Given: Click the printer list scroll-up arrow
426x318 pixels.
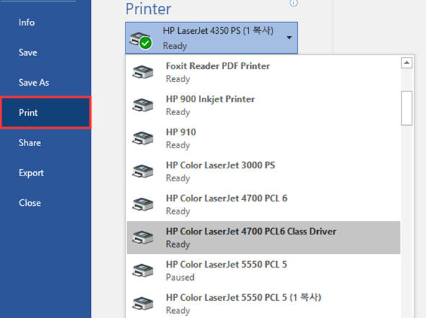Looking at the screenshot, I should point(407,63).
